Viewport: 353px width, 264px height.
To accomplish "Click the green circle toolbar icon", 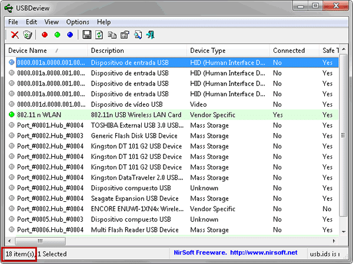I will [58, 35].
